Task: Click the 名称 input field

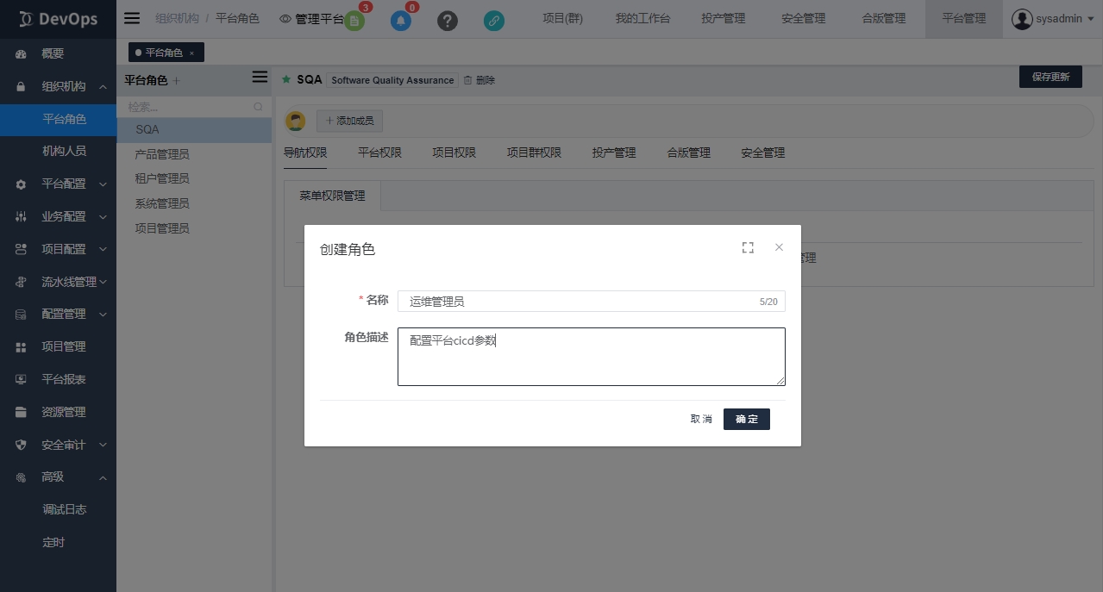Action: click(578, 302)
